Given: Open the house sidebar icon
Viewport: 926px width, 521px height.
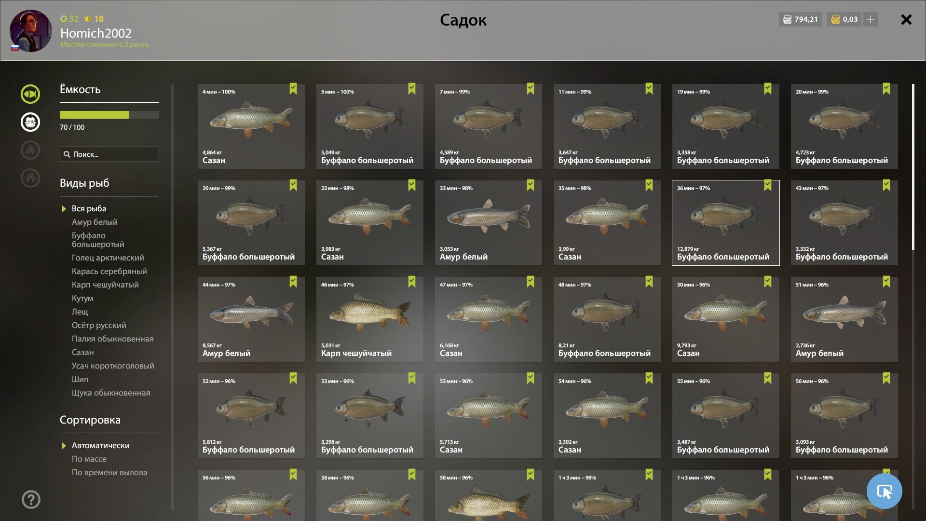Looking at the screenshot, I should (x=30, y=178).
